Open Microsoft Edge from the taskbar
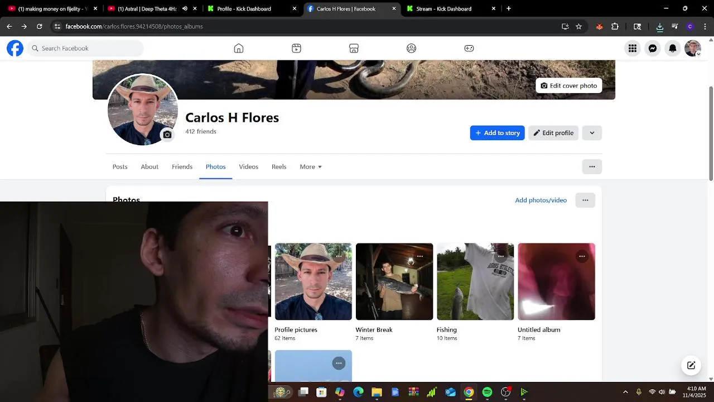The width and height of the screenshot is (714, 402). coord(358,392)
